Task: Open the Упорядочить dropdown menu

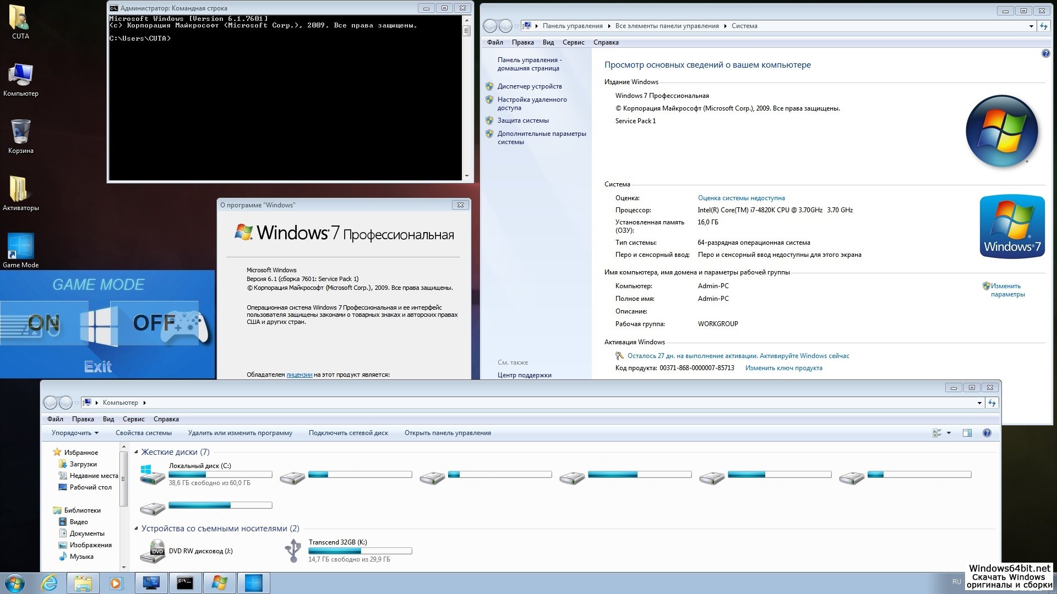Action: coord(75,433)
